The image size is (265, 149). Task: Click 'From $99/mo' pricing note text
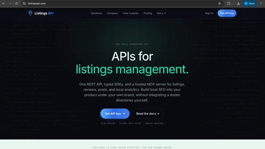click(108, 123)
